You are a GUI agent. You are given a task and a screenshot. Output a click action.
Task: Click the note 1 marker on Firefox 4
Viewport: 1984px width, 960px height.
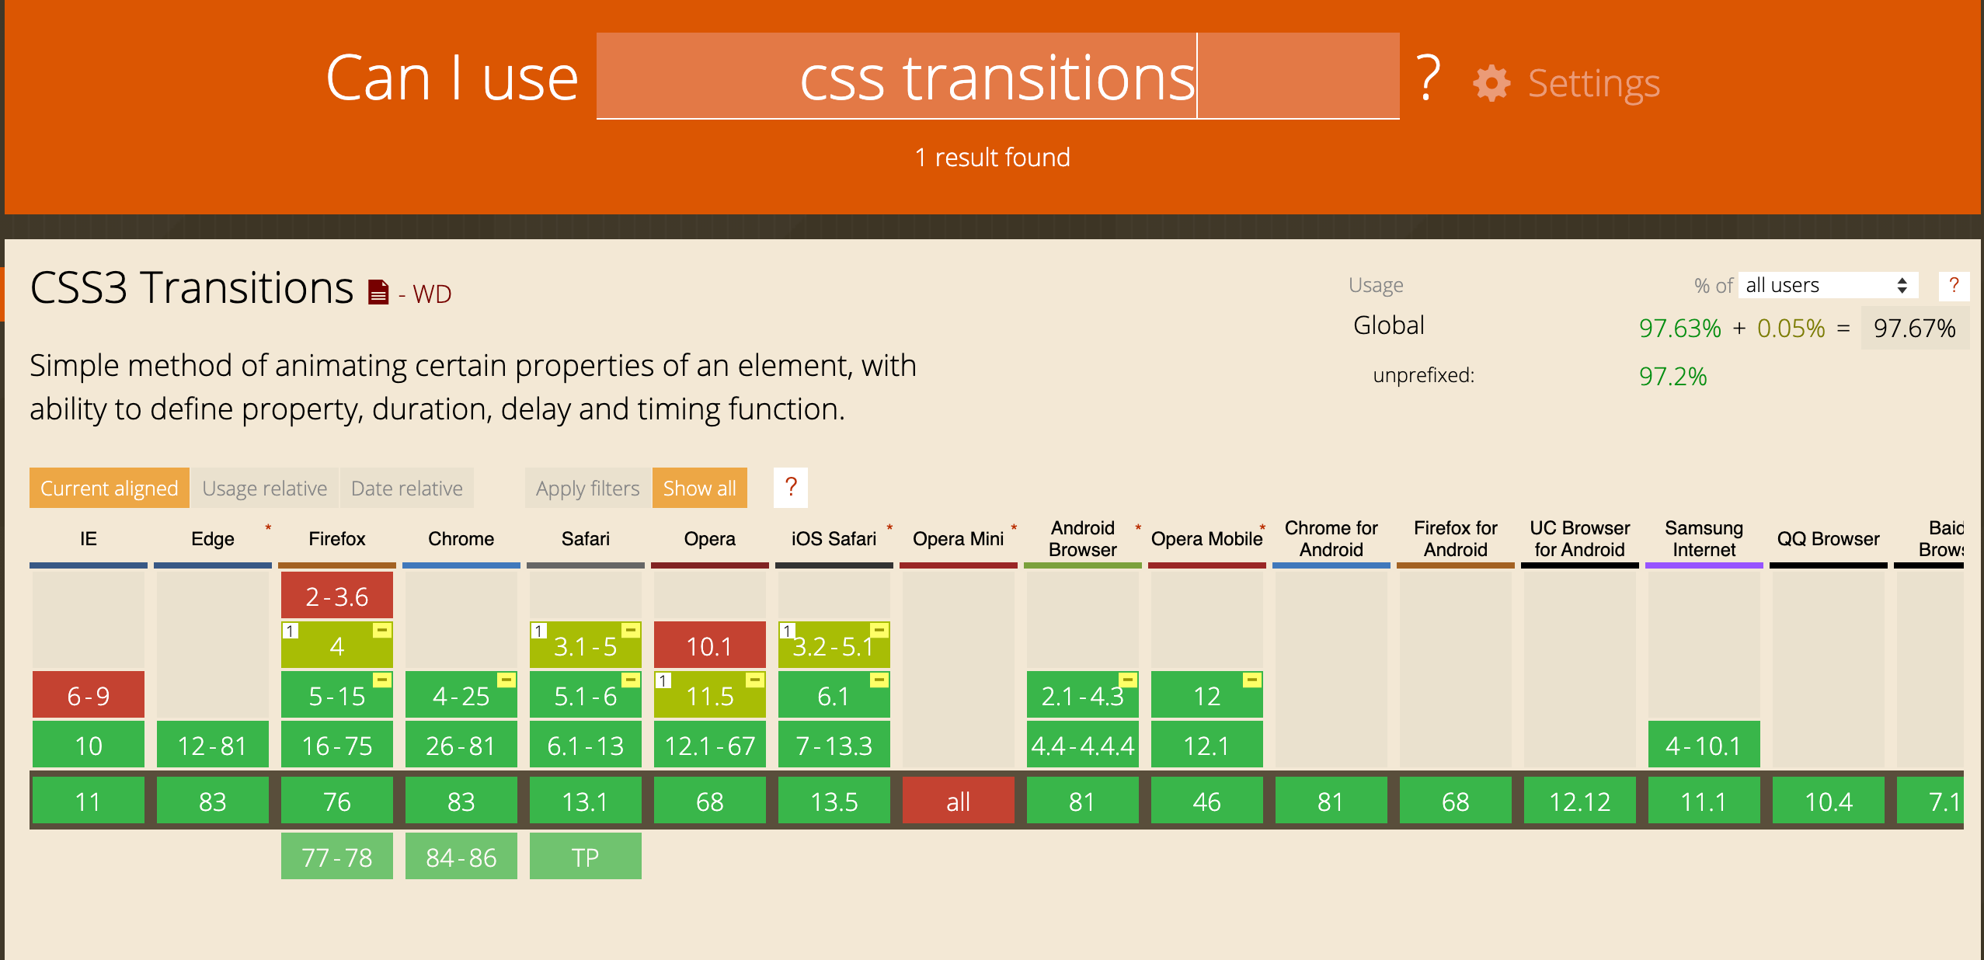tap(290, 631)
